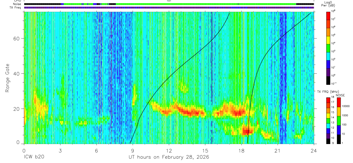Click the '1000' label on the NOISE colorbar
Viewport: 353px width, 163px height.
click(x=346, y=116)
